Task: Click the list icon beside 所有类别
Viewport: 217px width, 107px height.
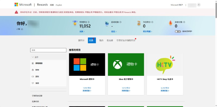Action: pos(33,63)
